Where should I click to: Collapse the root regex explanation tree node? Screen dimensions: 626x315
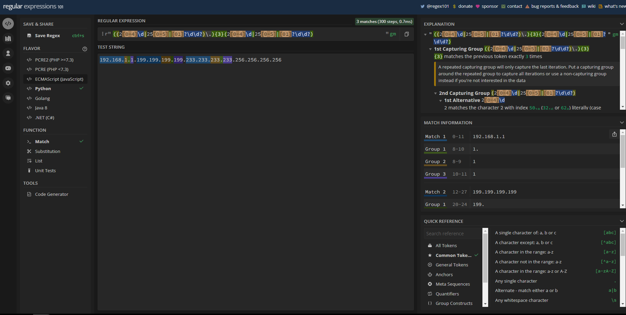[425, 34]
